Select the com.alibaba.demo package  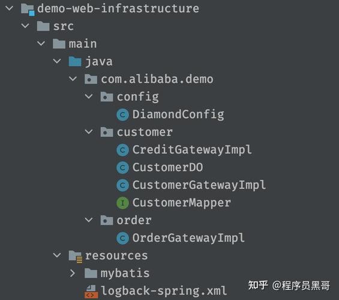[157, 79]
